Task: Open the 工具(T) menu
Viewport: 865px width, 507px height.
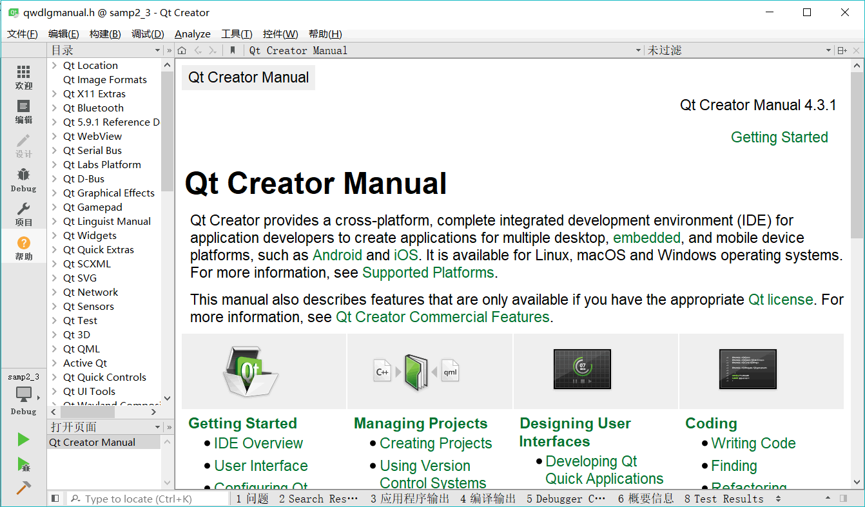Action: click(x=237, y=34)
